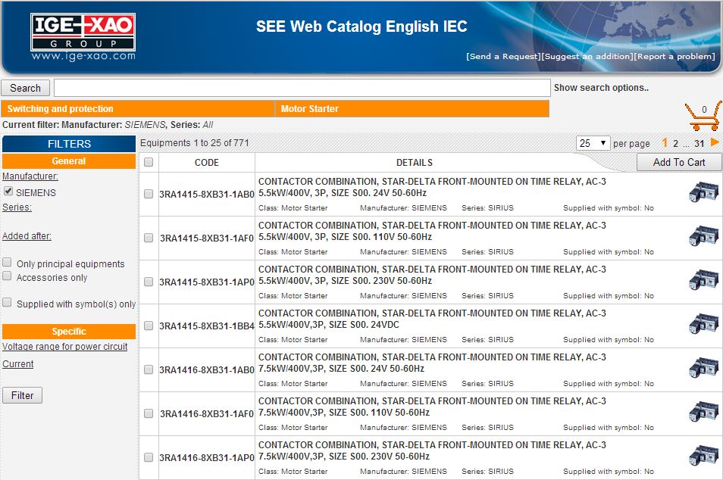
Task: Click the FILTERS panel heading
Action: coord(69,144)
